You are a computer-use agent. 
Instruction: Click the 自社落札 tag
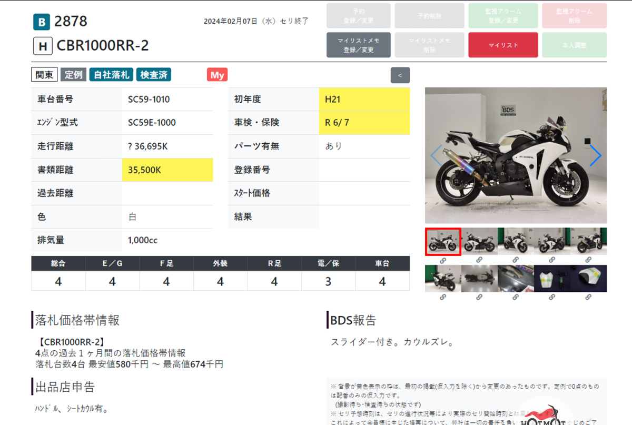111,75
